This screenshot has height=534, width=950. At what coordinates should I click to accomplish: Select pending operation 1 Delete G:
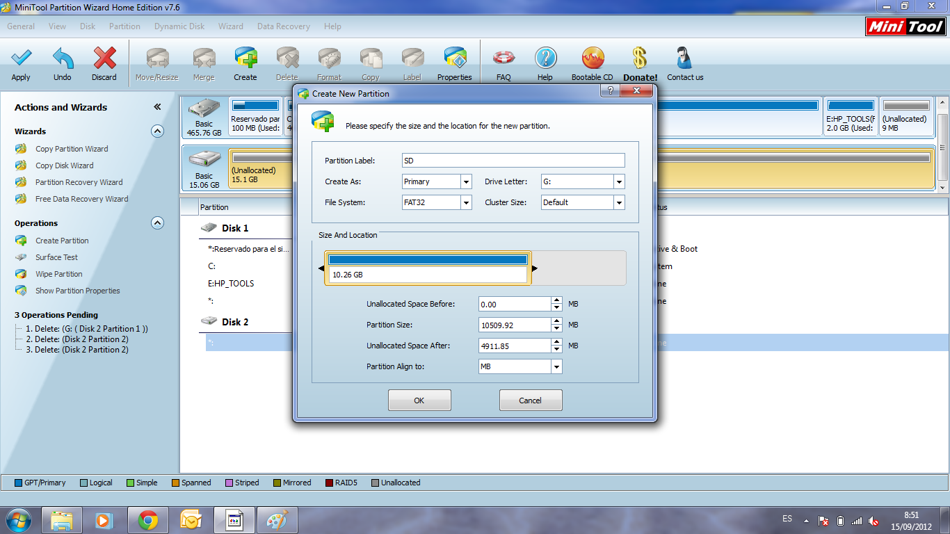click(x=87, y=329)
